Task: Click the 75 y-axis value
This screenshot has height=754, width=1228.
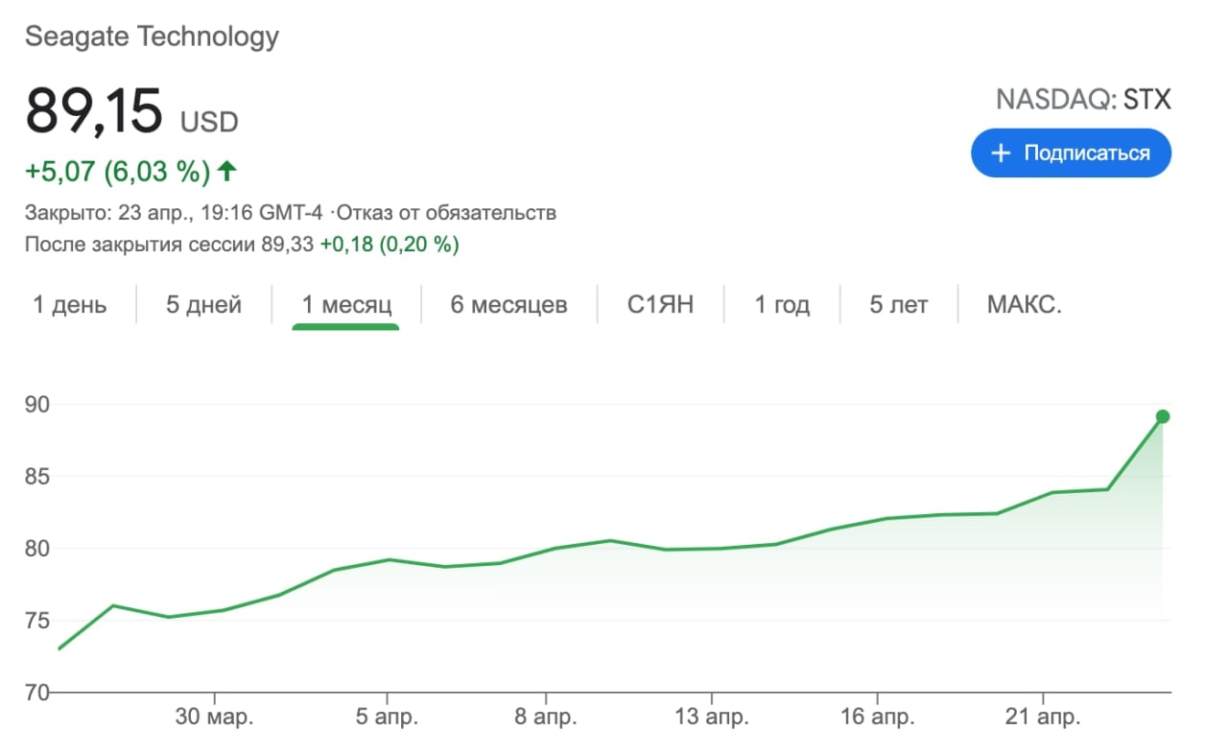Action: tap(37, 621)
